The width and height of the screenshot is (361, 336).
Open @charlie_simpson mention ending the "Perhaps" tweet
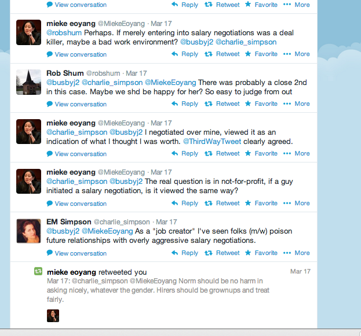pyautogui.click(x=246, y=42)
